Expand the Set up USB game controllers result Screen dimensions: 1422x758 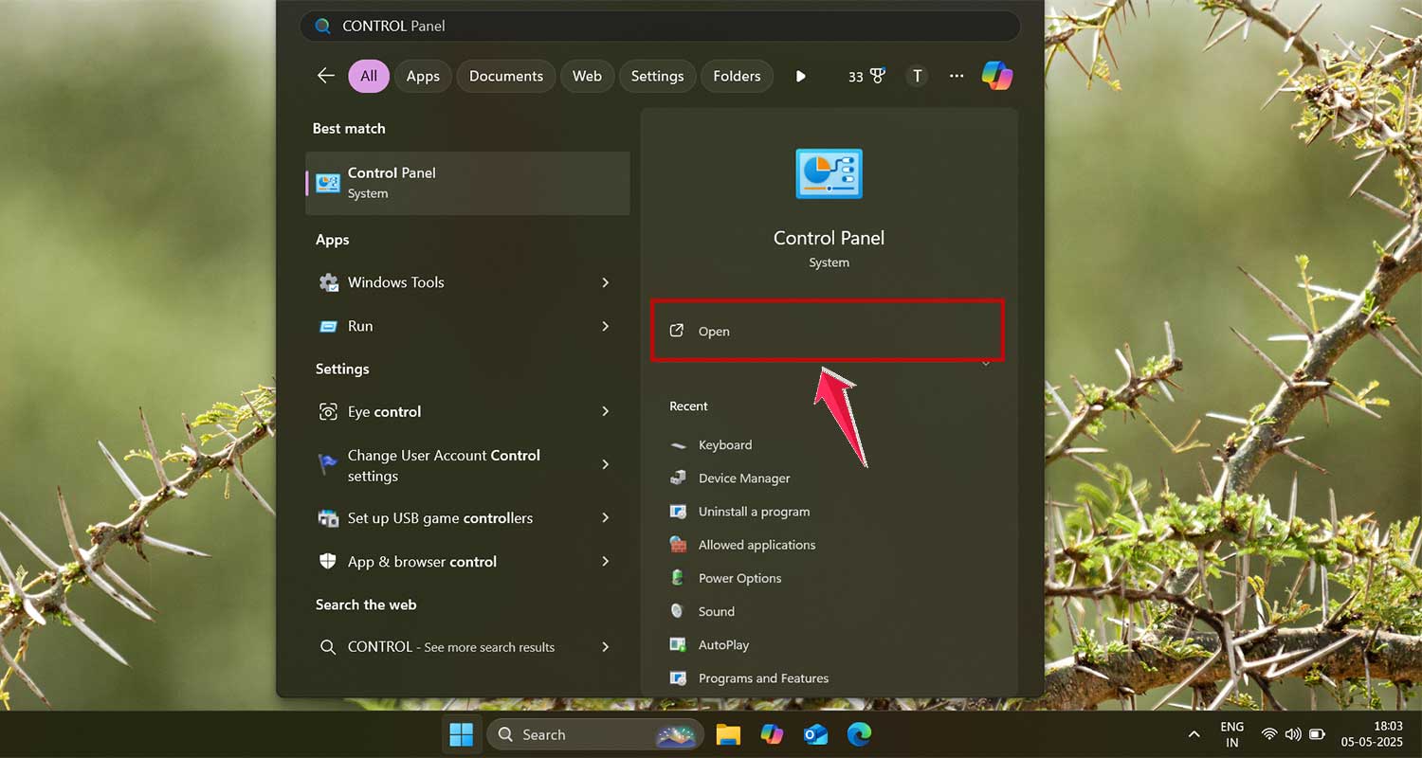pyautogui.click(x=605, y=518)
